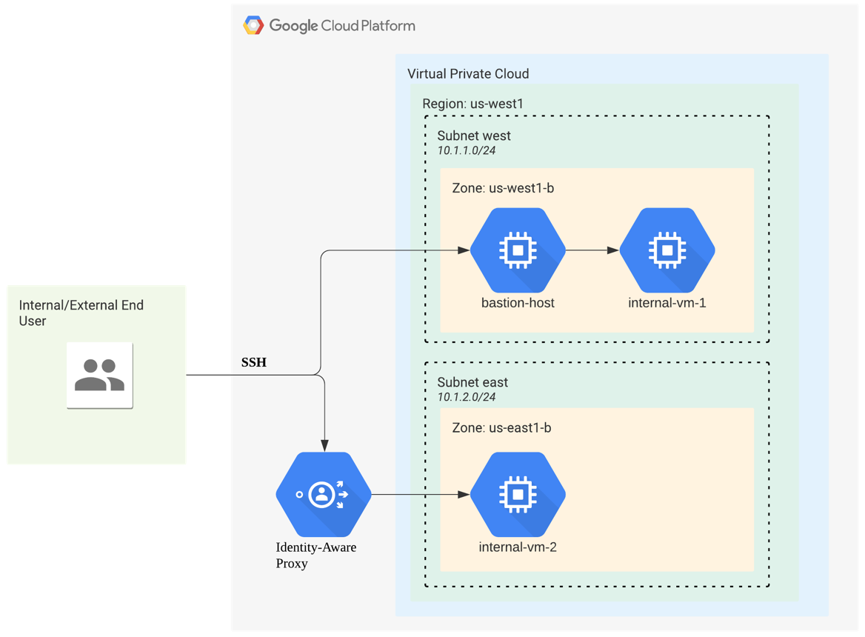Select the arrow from bastion-host to internal-vm-1

click(592, 251)
